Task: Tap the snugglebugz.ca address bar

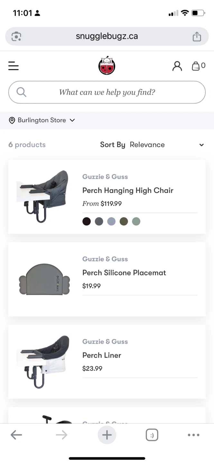Action: 107,36
